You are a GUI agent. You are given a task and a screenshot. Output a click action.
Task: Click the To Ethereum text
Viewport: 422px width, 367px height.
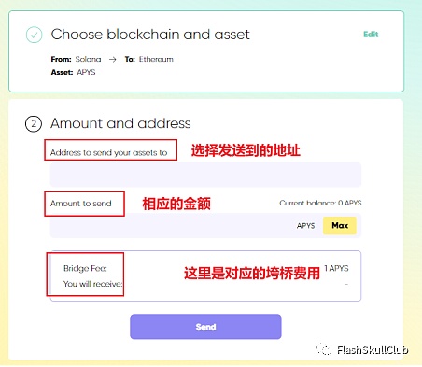[149, 59]
